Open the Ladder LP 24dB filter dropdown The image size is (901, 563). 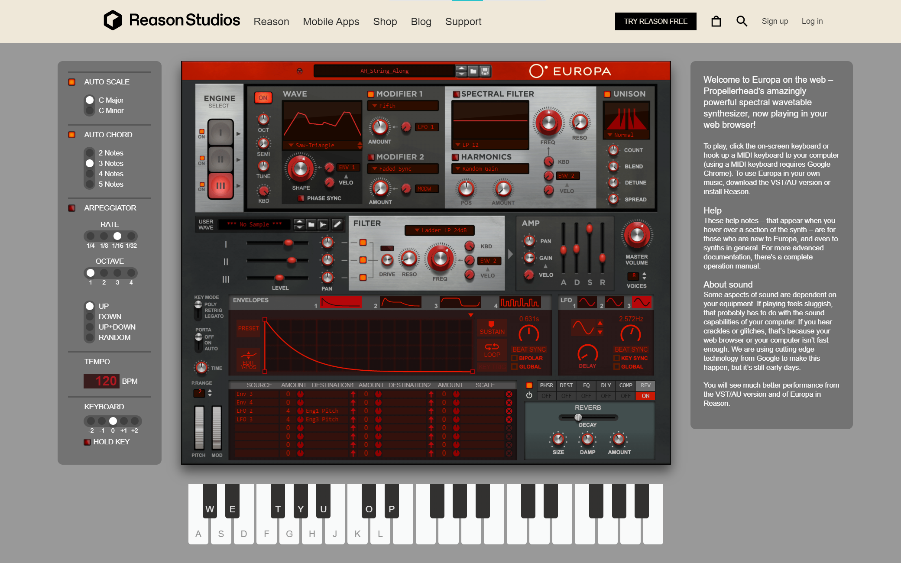pyautogui.click(x=439, y=230)
